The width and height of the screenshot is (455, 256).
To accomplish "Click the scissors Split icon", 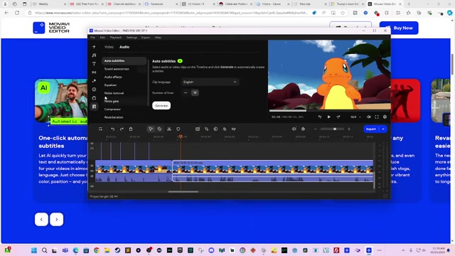I will coord(169,129).
